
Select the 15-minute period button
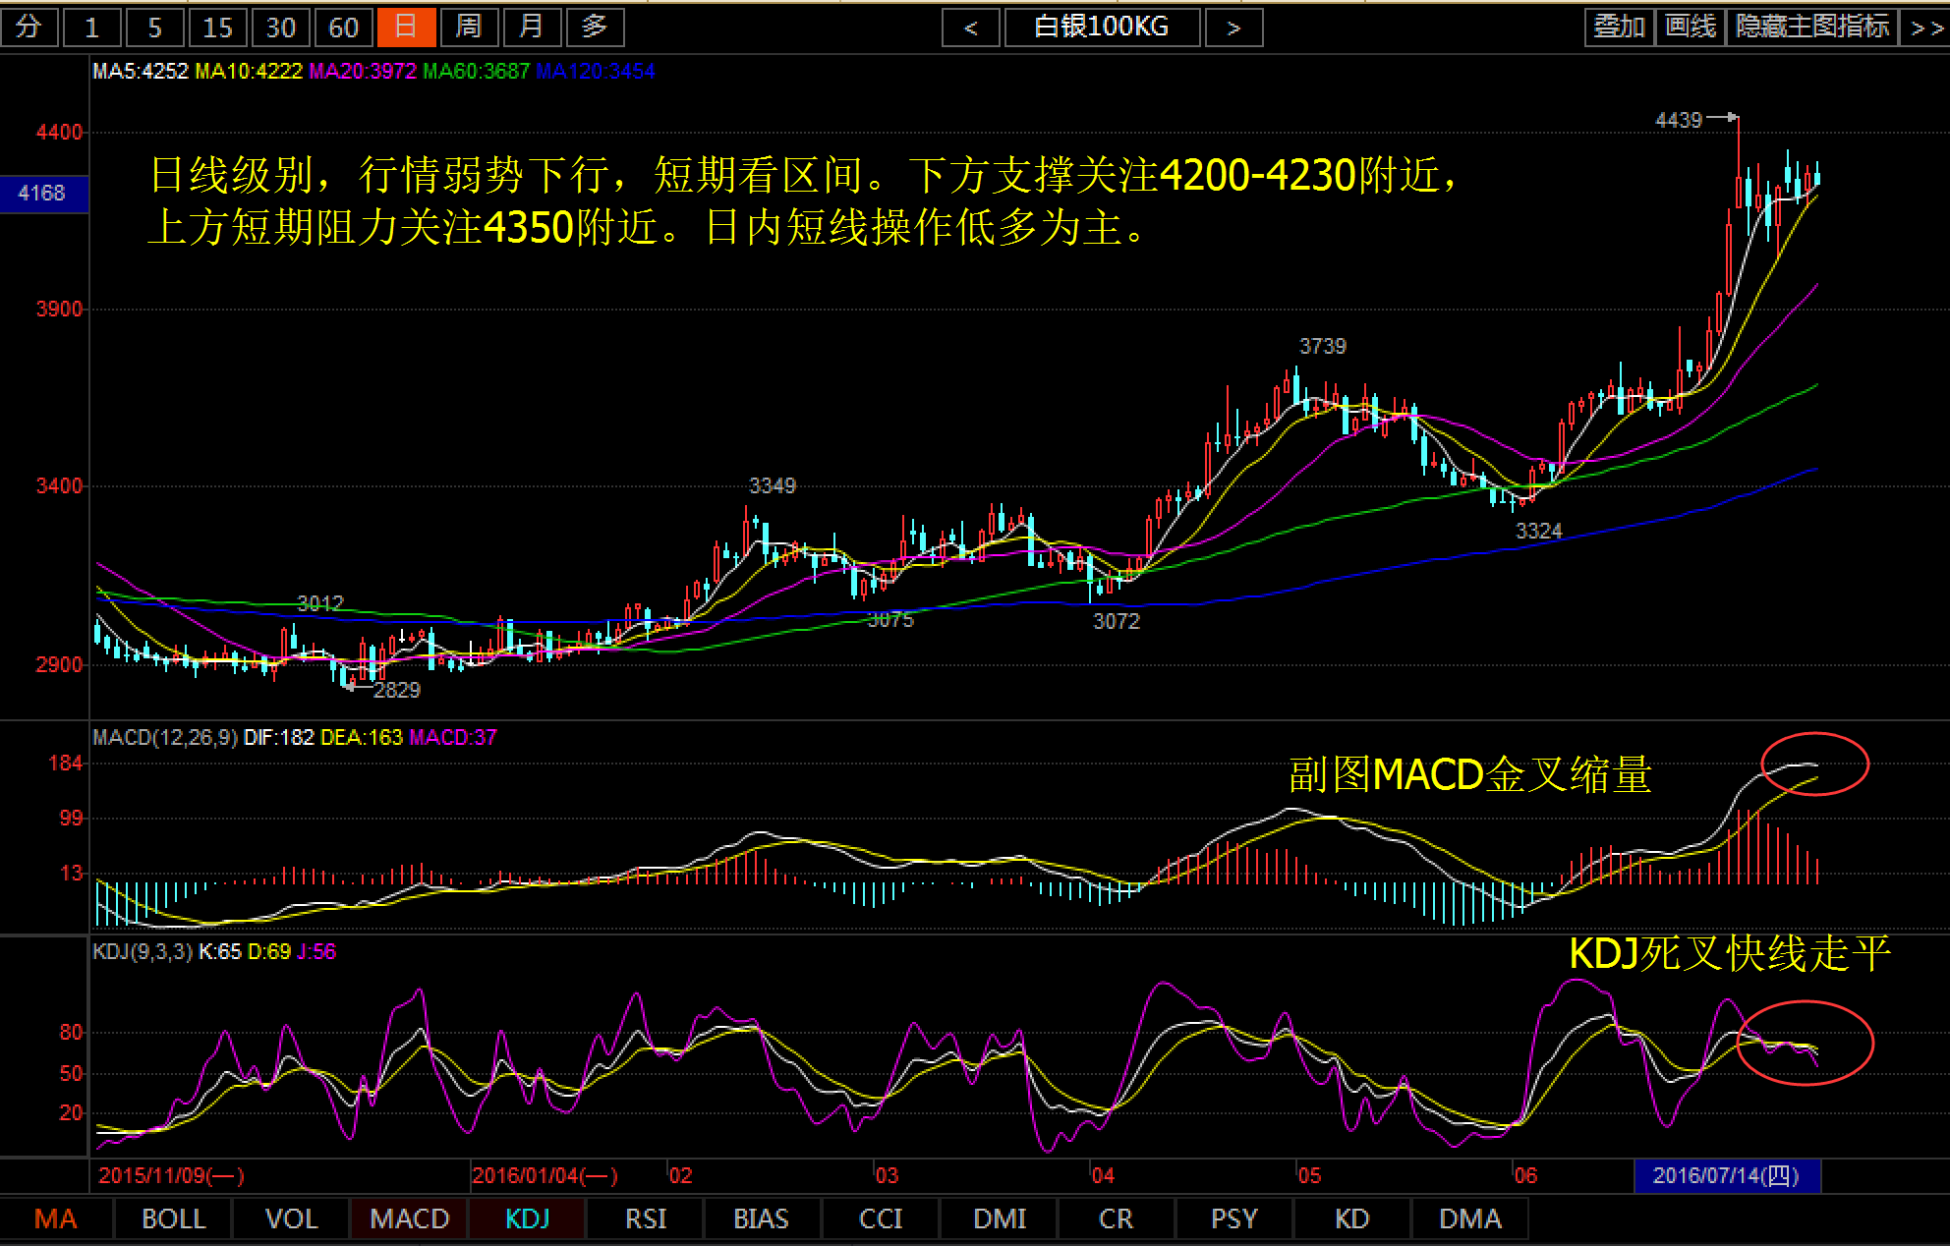217,28
